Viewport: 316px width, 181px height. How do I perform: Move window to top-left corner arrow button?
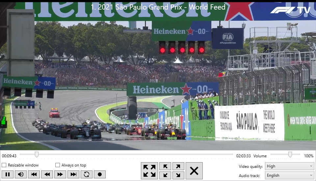[165, 167]
